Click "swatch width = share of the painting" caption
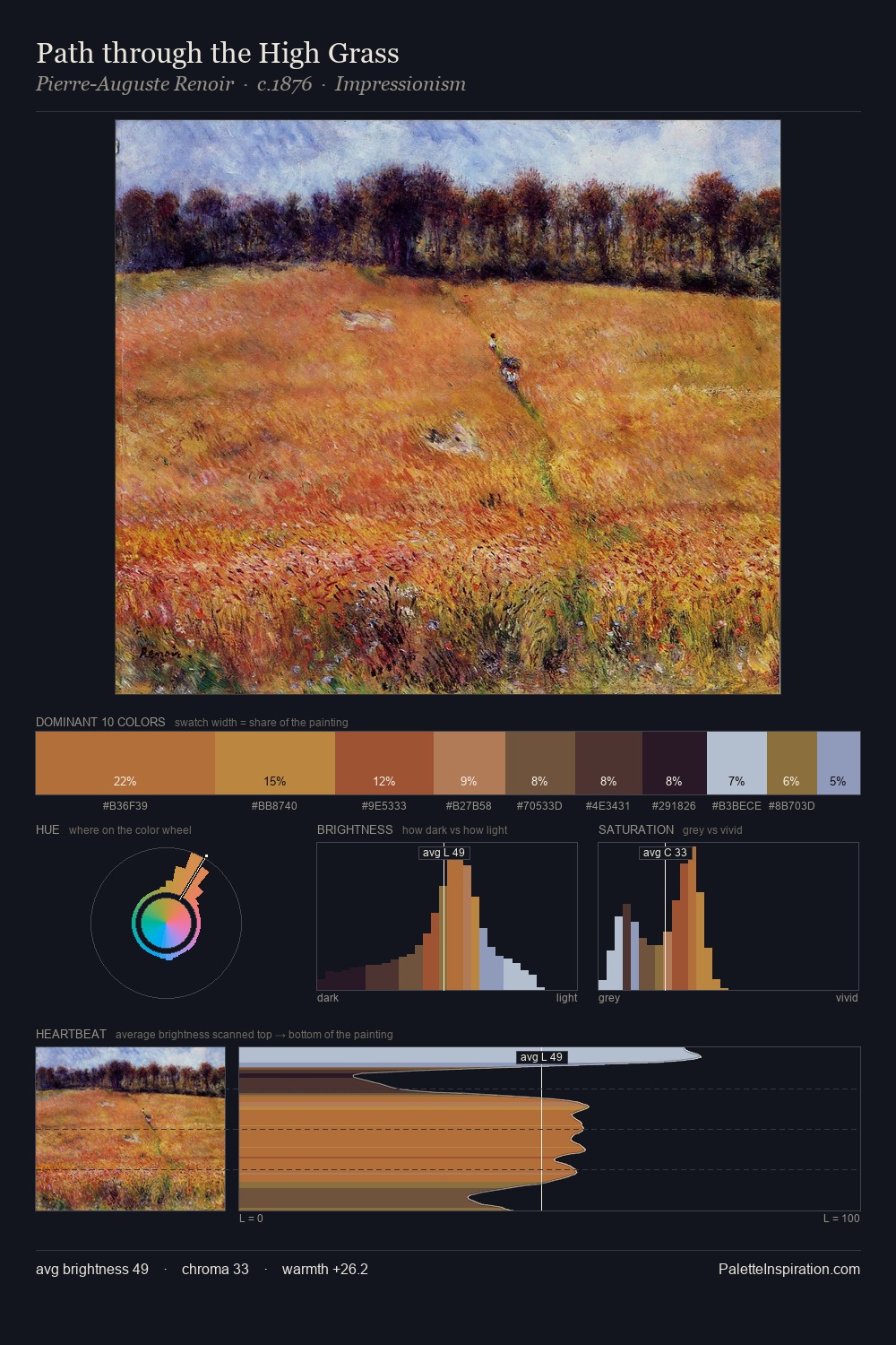This screenshot has width=896, height=1345. [x=262, y=723]
